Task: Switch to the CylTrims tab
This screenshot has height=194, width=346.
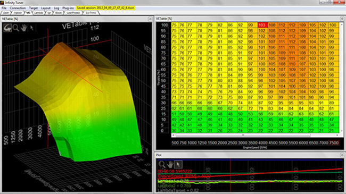Action: click(x=90, y=13)
